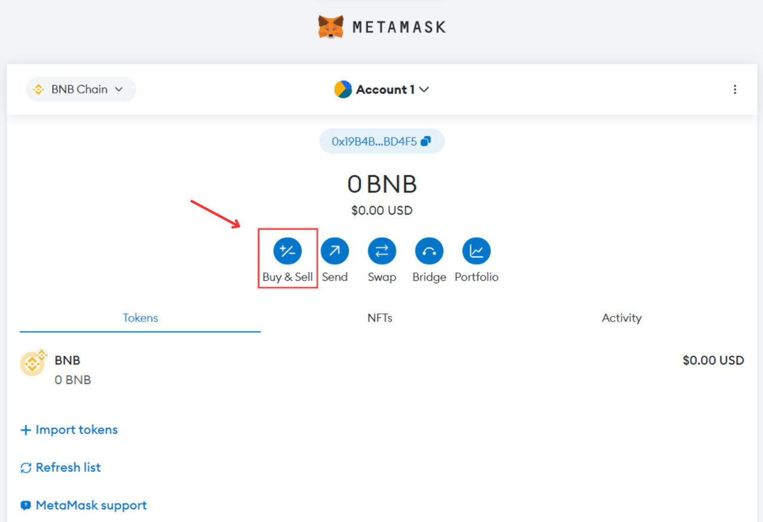
Task: Click the plus icon beside Import tokens
Action: pyautogui.click(x=26, y=430)
